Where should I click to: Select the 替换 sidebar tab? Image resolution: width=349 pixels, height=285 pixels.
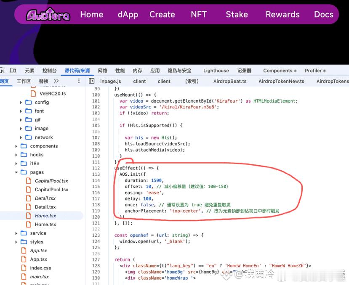tap(44, 81)
